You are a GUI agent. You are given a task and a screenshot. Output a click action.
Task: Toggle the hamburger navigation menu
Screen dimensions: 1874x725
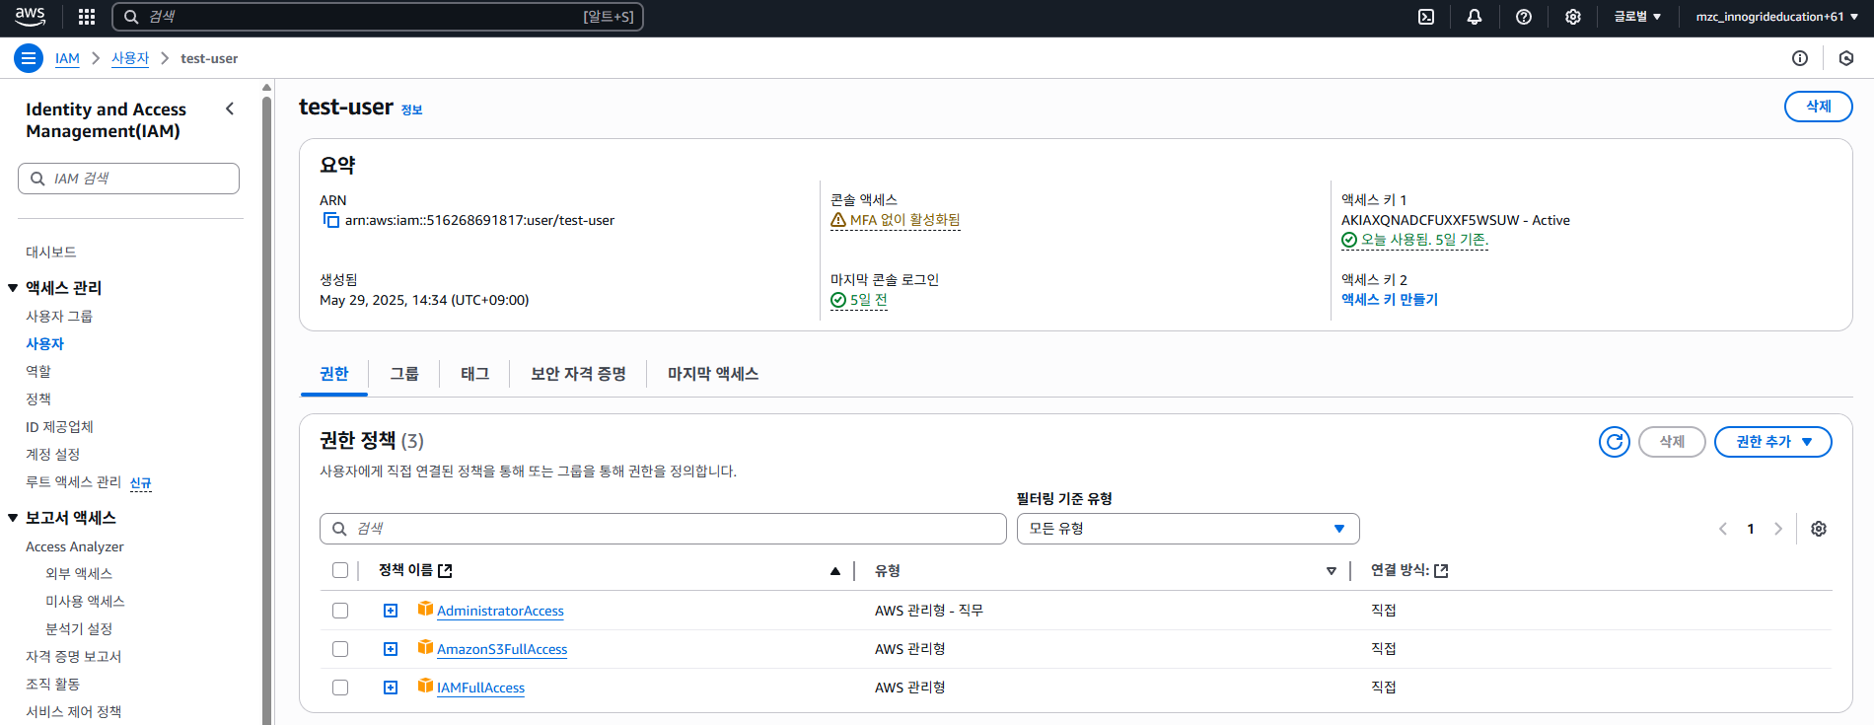(x=29, y=58)
